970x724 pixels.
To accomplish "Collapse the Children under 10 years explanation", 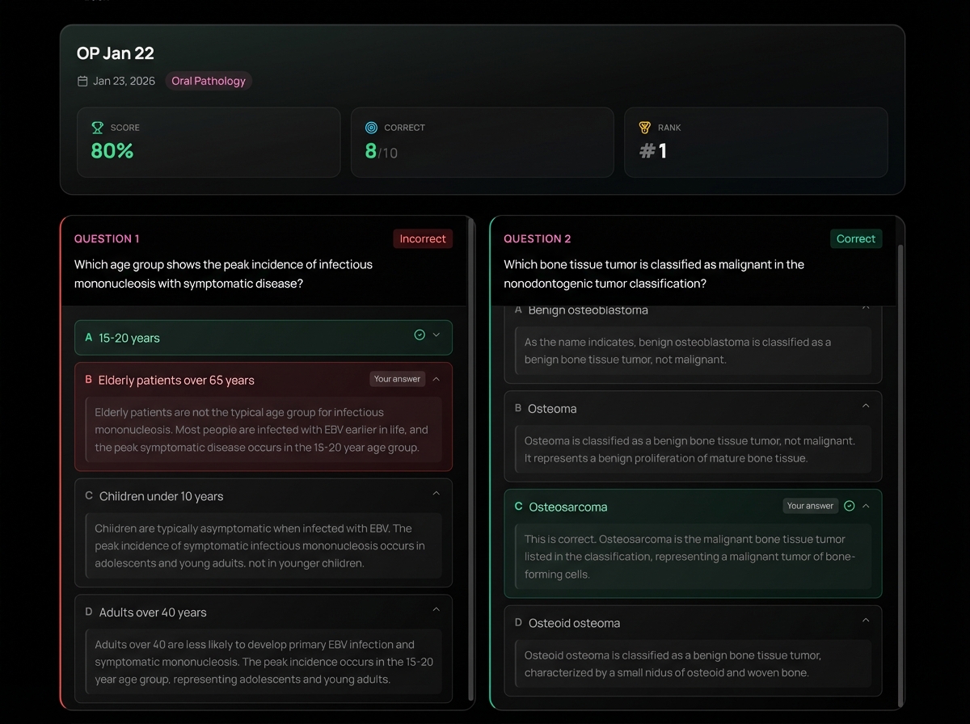I will (x=436, y=494).
